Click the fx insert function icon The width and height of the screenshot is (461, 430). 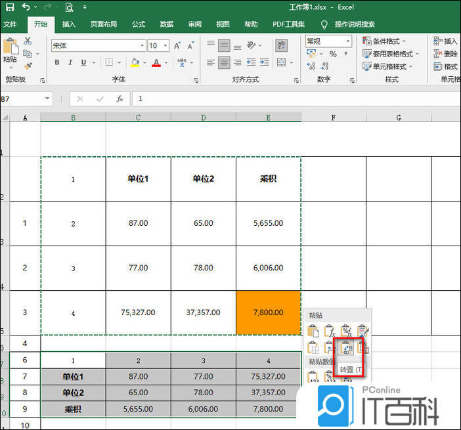[x=120, y=99]
